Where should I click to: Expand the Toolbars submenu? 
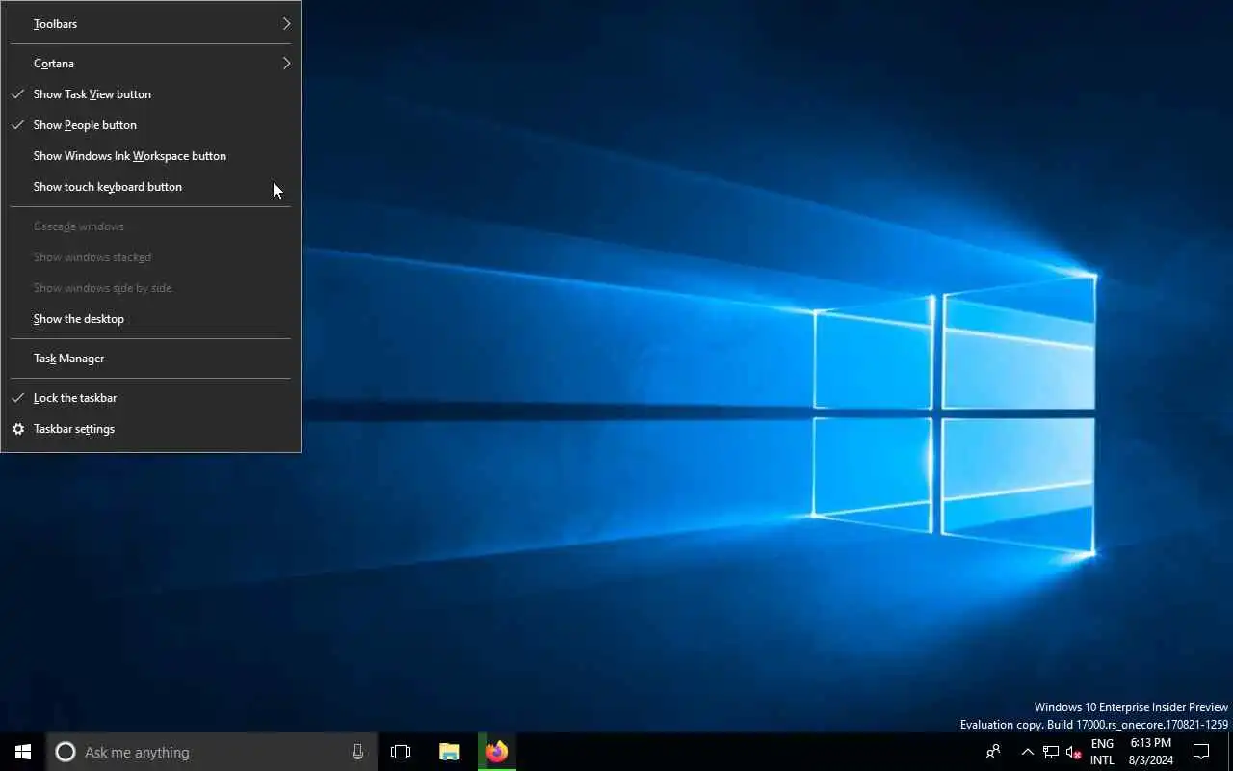click(x=150, y=24)
